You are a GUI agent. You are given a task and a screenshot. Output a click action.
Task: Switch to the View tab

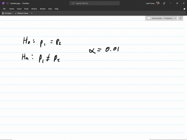(50, 9)
